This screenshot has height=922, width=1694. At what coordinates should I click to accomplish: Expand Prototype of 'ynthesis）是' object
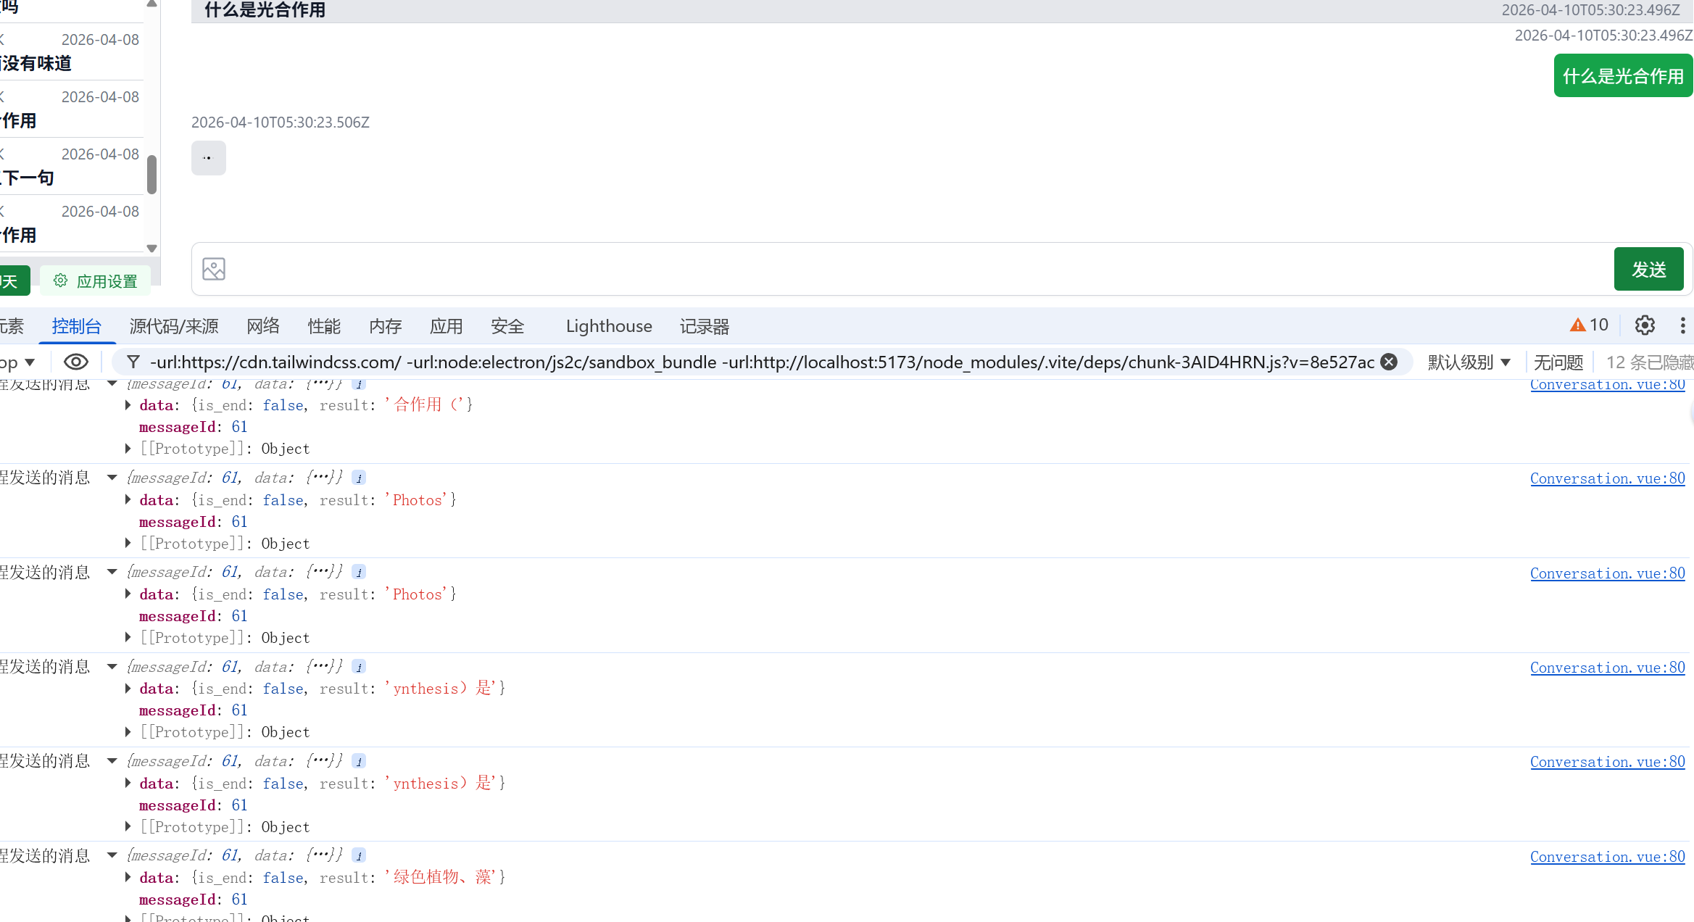point(128,732)
